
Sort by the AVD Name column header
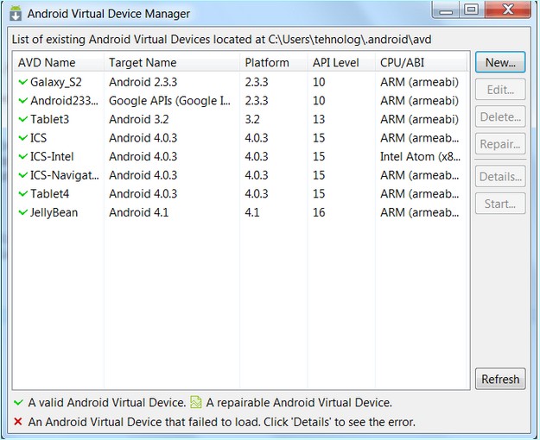(x=59, y=62)
